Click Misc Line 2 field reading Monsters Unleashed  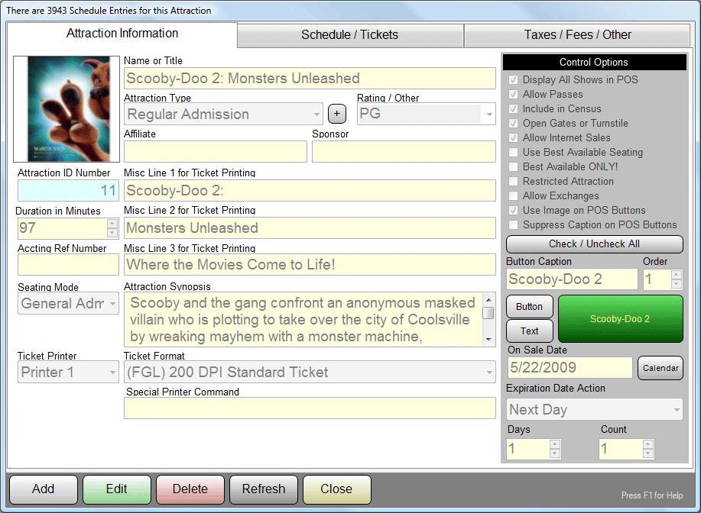tap(310, 228)
